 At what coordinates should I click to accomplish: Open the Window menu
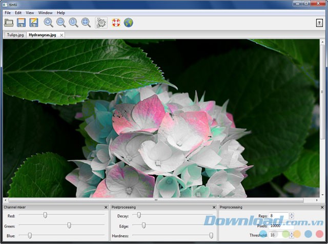(x=45, y=12)
